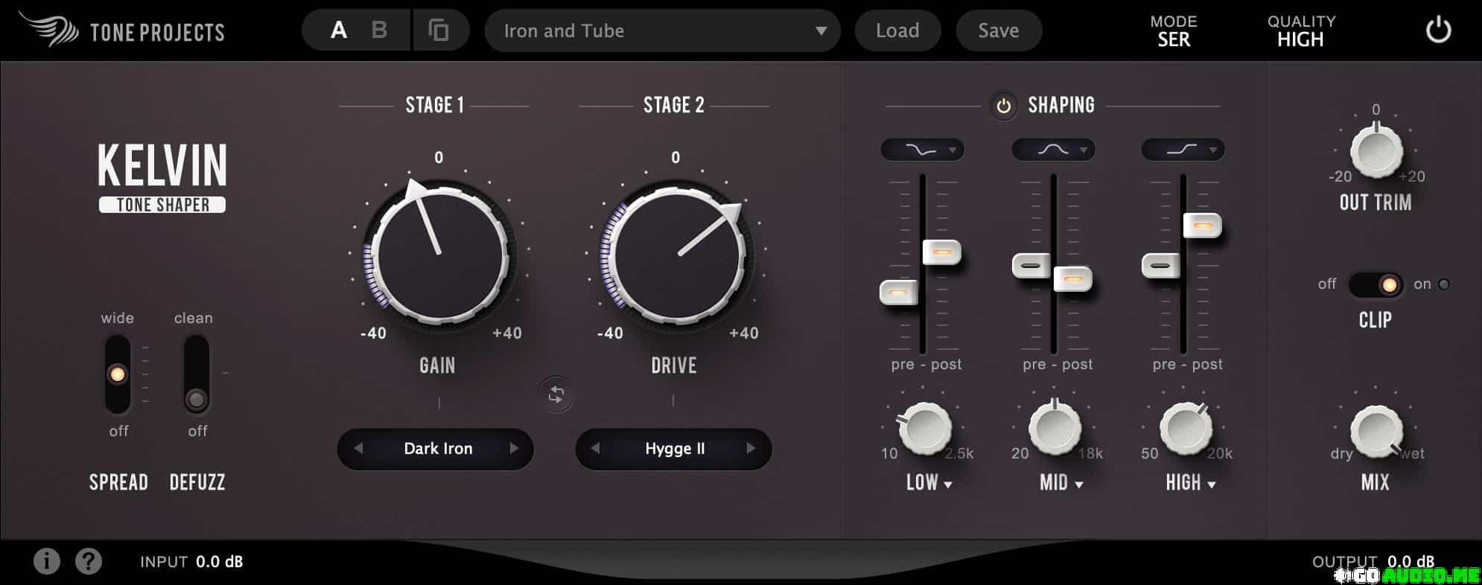
Task: Click the Dark Iron model name
Action: [x=438, y=448]
